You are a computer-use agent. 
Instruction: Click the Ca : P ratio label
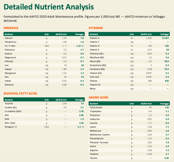pos(10,46)
